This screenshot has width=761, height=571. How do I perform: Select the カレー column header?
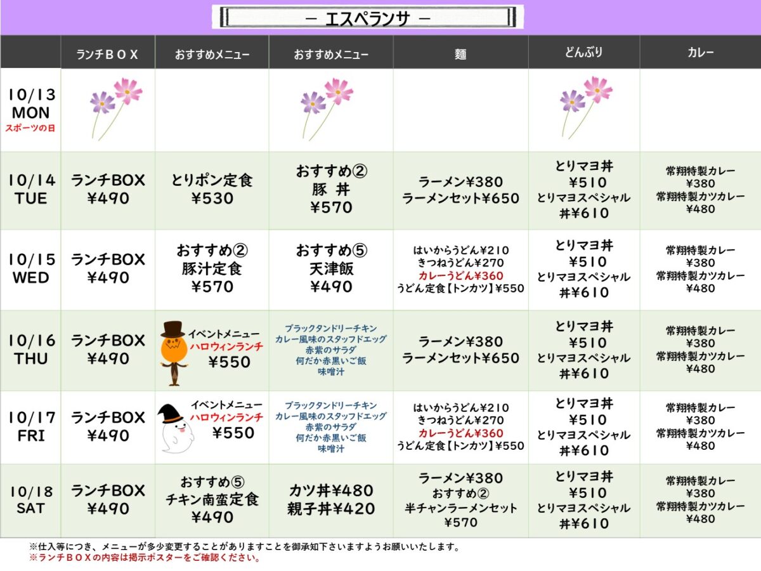[x=700, y=53]
